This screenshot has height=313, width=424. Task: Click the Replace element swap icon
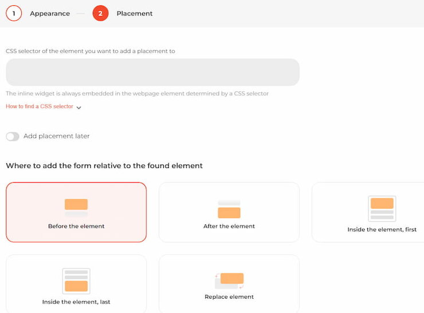229,281
